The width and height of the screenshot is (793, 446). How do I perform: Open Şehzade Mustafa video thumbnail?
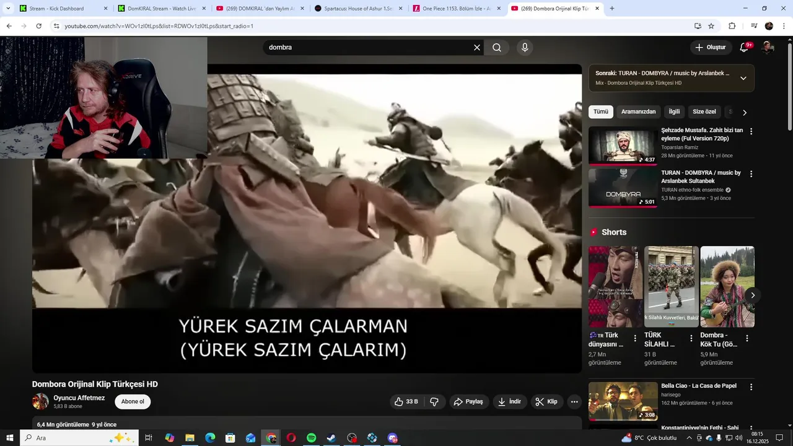pyautogui.click(x=623, y=146)
